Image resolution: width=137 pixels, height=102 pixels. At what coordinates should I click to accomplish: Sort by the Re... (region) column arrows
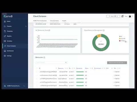coord(72,68)
